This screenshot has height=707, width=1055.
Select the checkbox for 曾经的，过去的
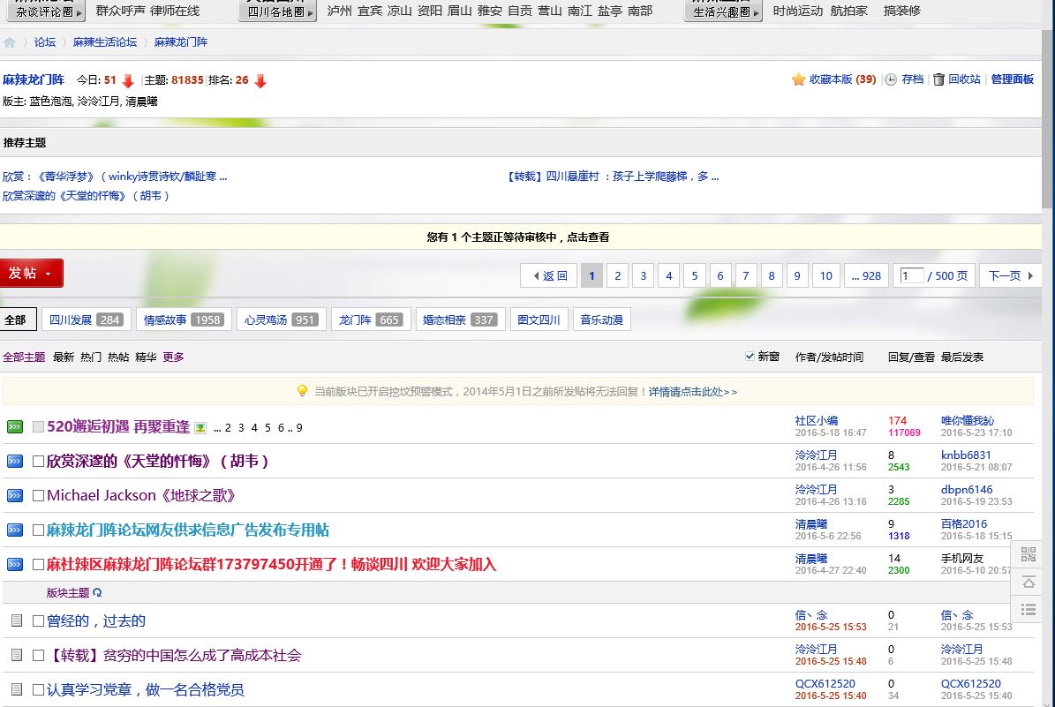(38, 621)
